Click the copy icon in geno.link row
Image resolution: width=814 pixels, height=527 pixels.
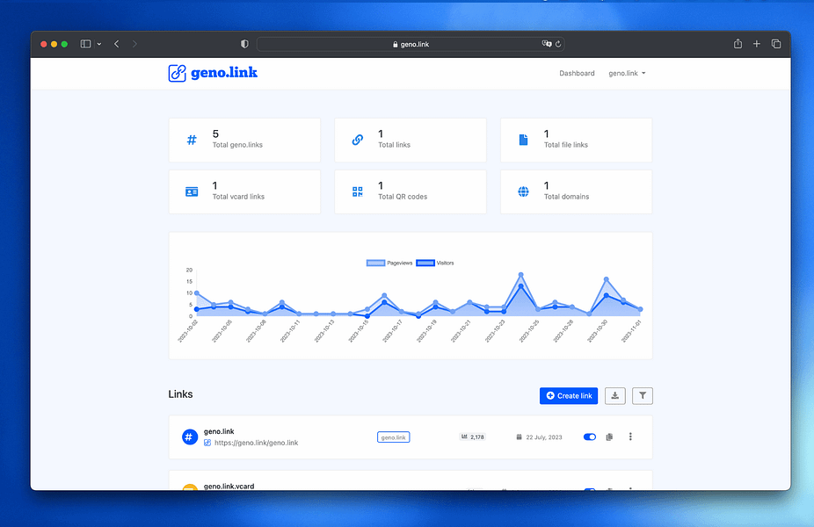coord(609,437)
